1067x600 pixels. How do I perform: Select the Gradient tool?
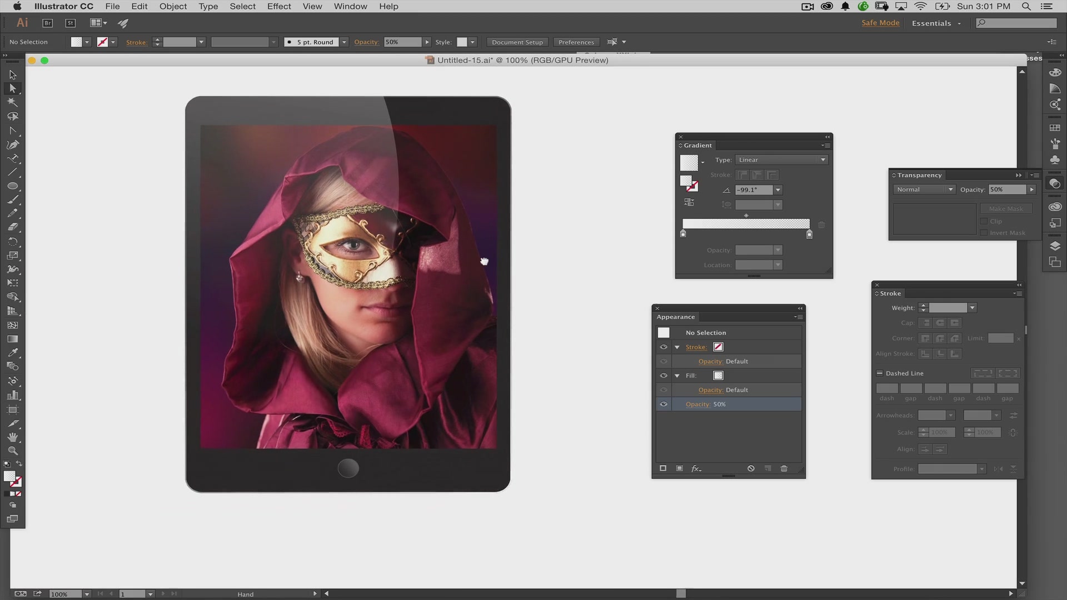point(12,338)
